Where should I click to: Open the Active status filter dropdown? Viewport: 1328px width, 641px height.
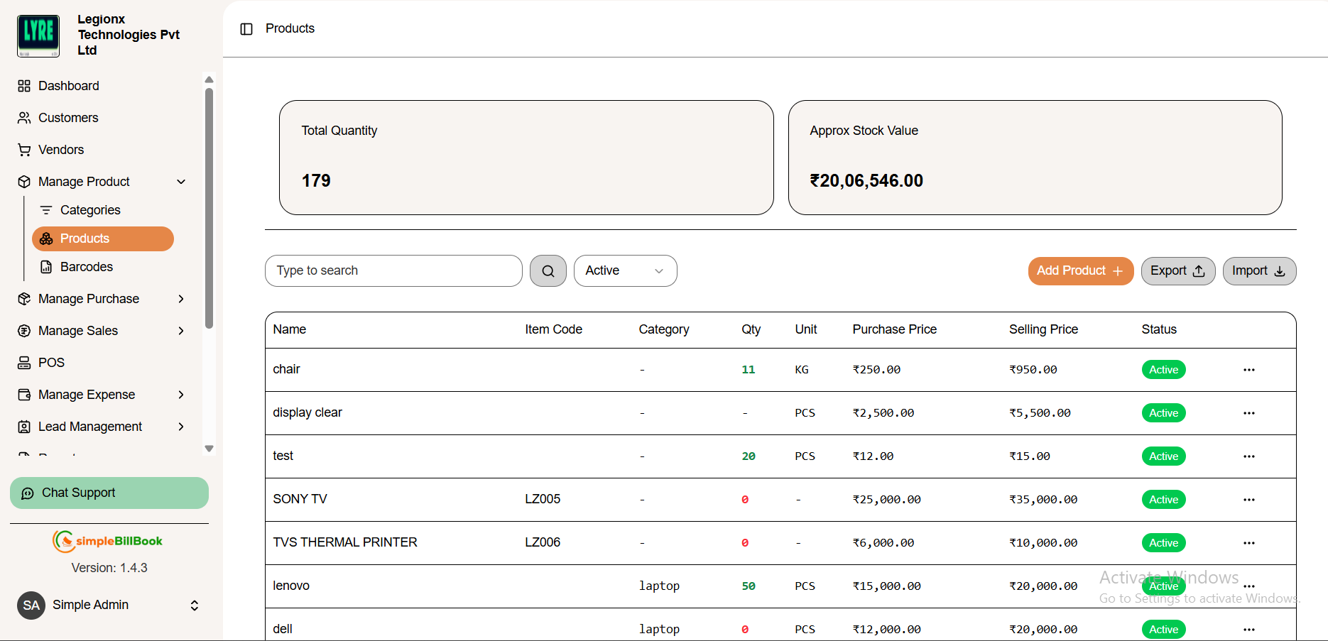pyautogui.click(x=625, y=271)
